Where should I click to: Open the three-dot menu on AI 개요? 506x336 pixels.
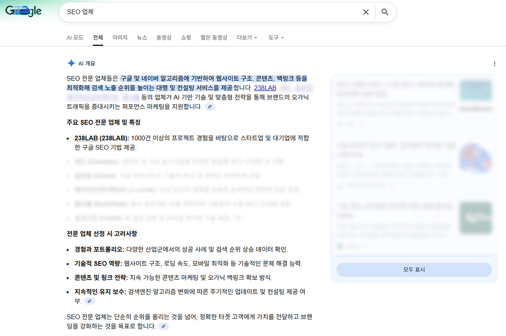[x=494, y=64]
